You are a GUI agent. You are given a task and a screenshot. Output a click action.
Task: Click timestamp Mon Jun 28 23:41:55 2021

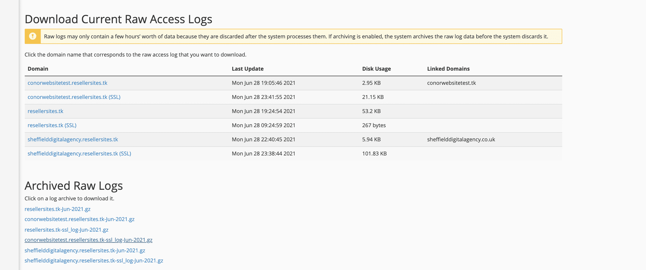click(x=263, y=97)
